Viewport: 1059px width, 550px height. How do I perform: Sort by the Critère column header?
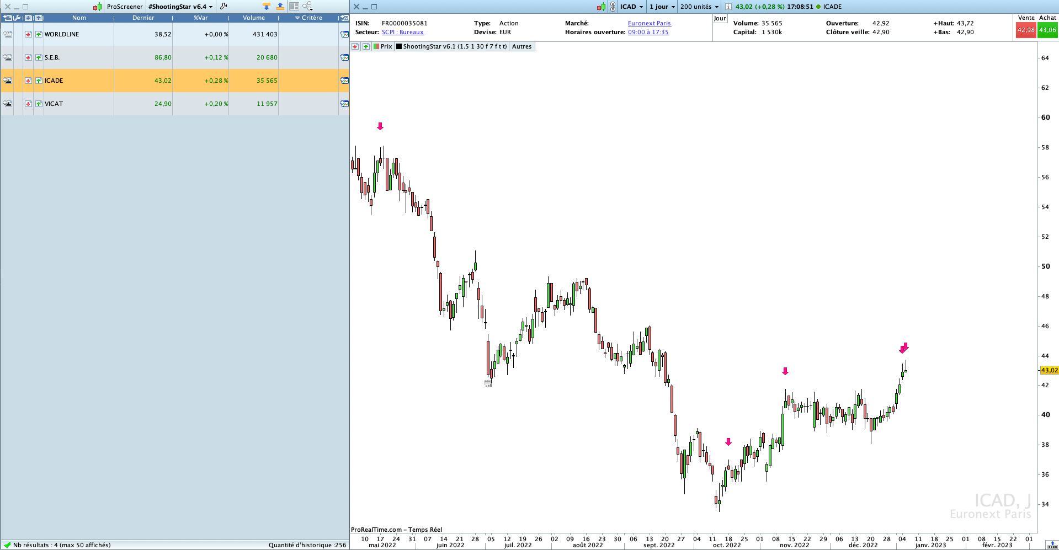coord(308,18)
